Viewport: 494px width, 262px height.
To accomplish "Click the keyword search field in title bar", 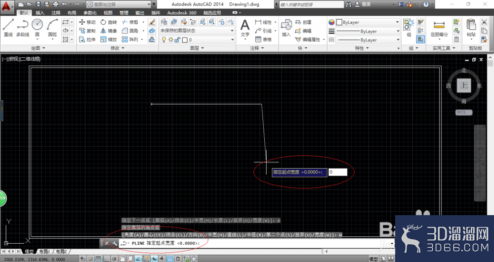I will point(312,4).
